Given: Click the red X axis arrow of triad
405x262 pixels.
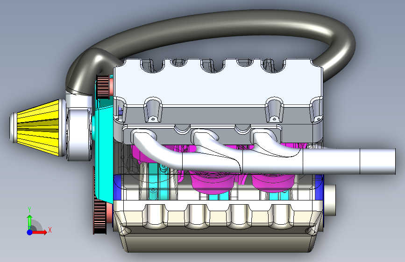Looking at the screenshot, I should pos(39,232).
